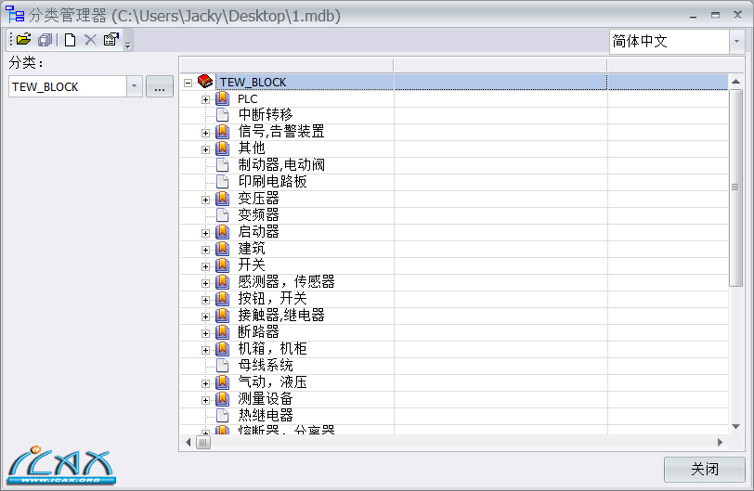Click the book icon beside 建筑
Viewport: 754px width, 491px height.
coord(222,249)
